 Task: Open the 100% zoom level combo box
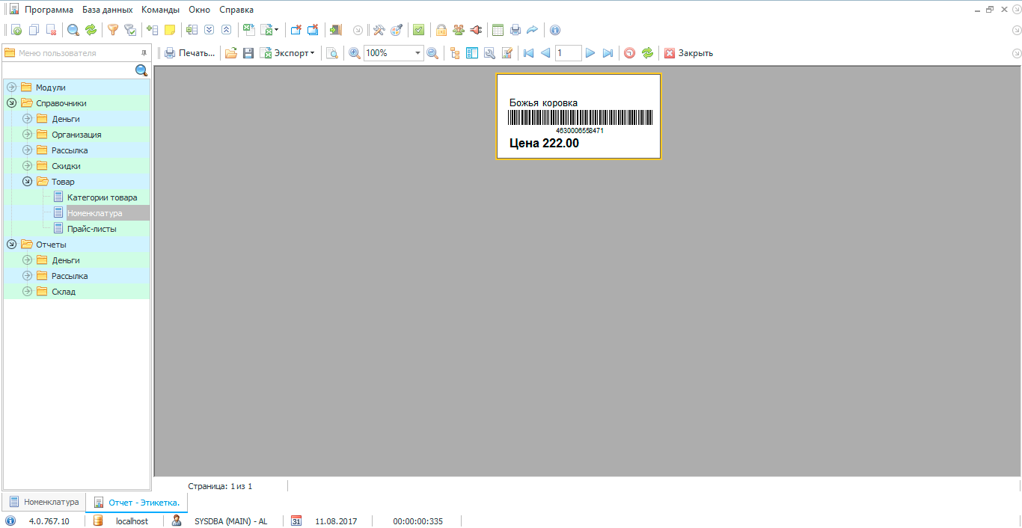click(x=394, y=53)
